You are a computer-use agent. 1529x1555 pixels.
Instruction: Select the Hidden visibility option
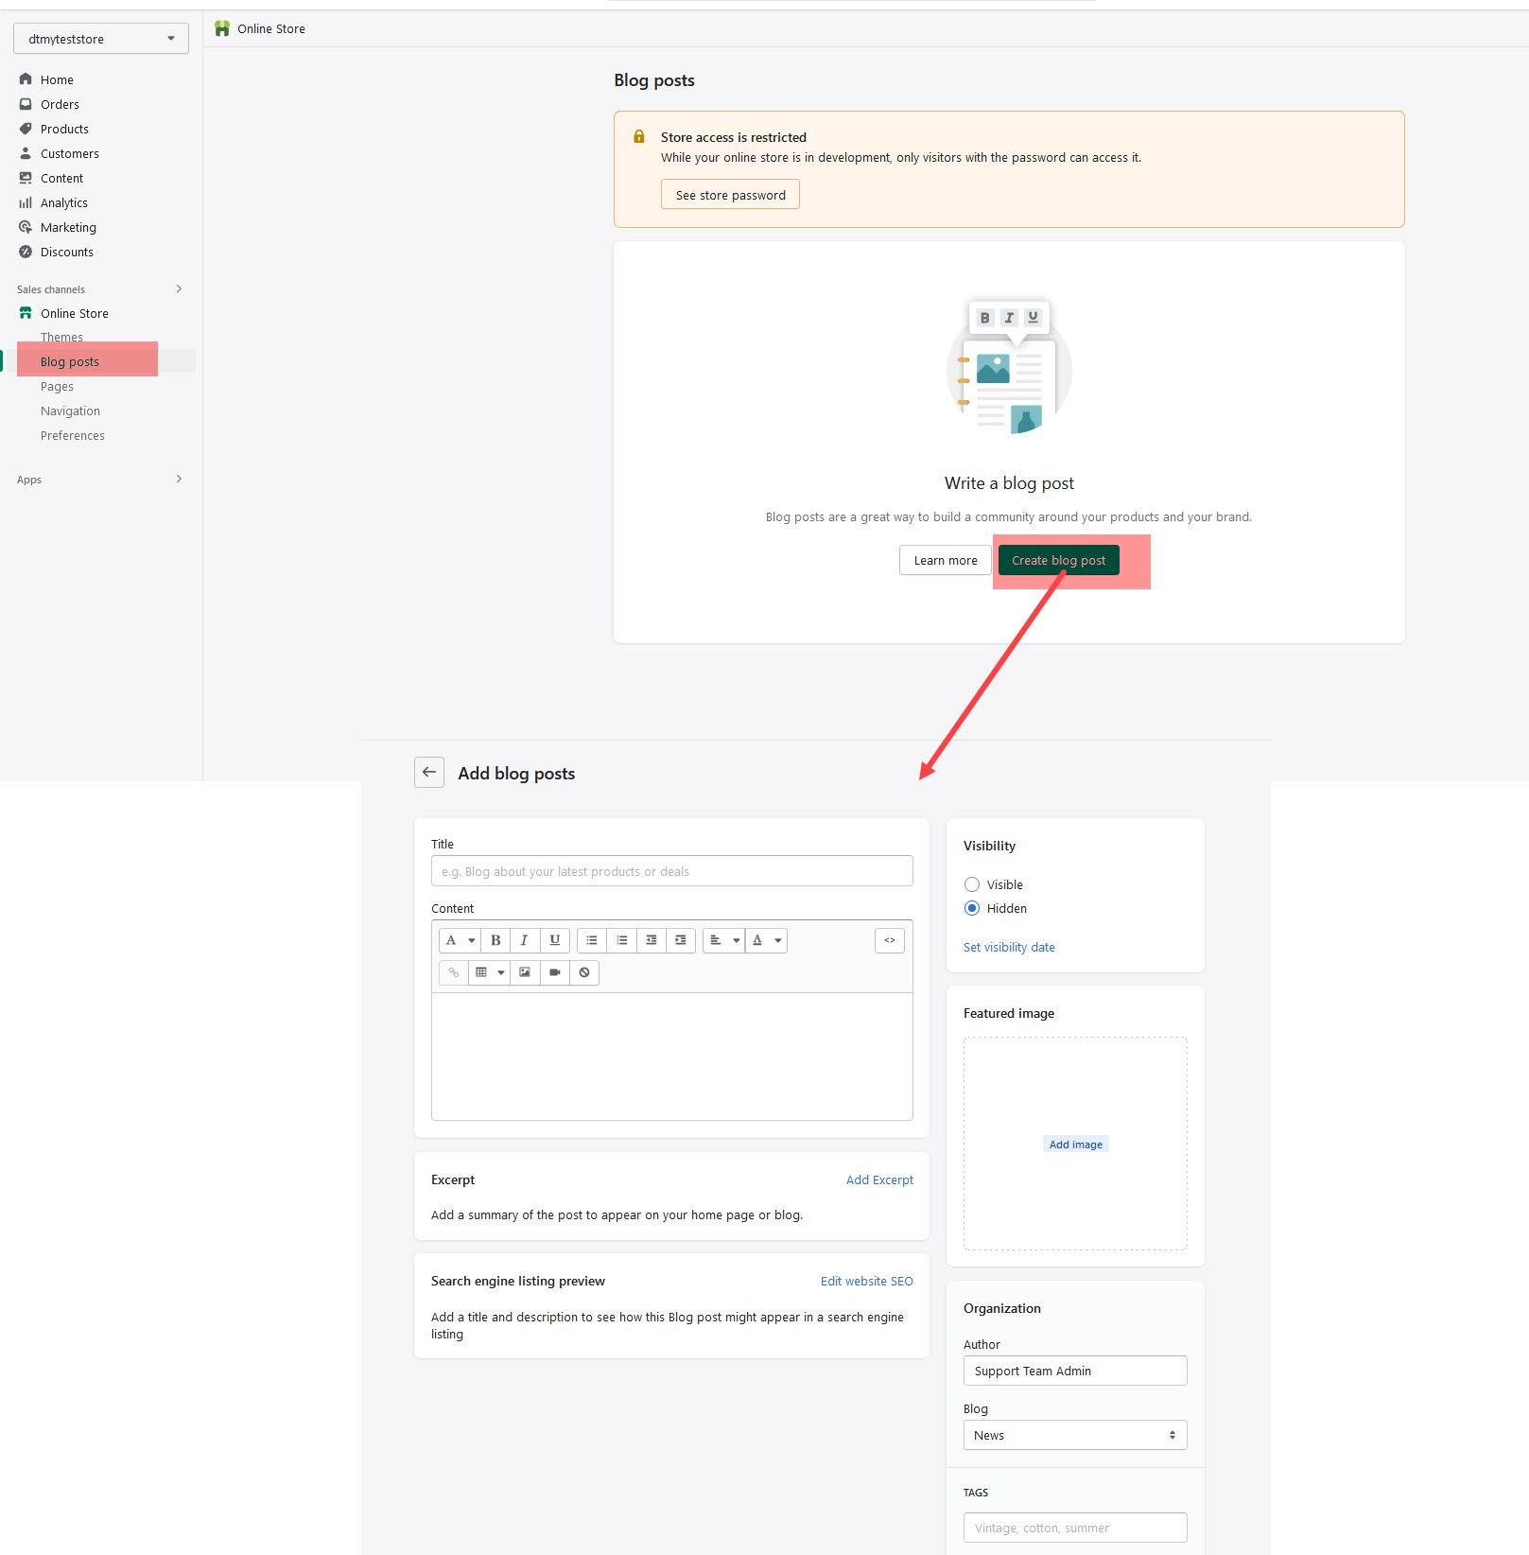tap(972, 908)
